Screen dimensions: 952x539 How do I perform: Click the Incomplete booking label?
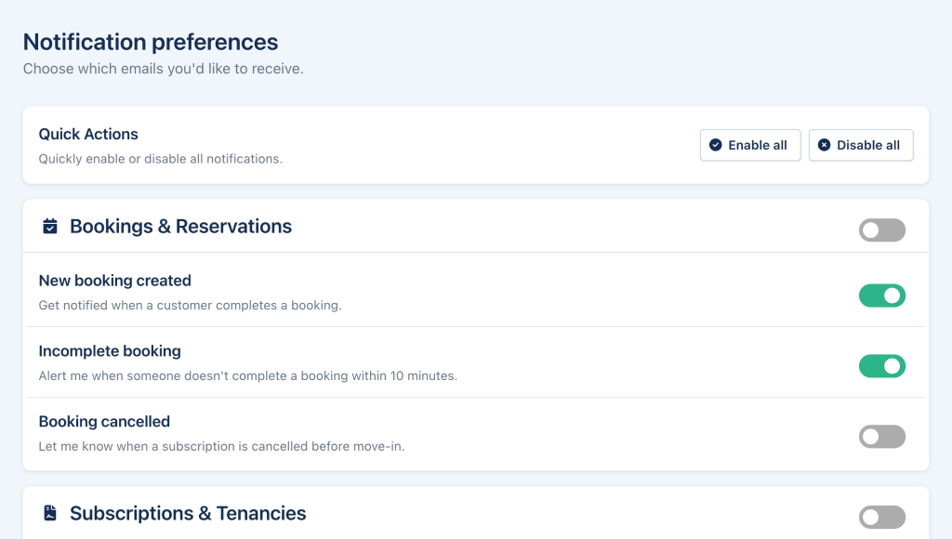110,351
